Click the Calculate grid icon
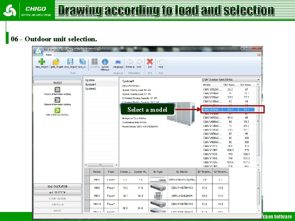The width and height of the screenshot is (295, 221). click(95, 62)
